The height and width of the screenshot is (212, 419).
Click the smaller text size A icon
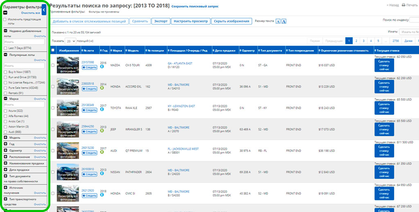pyautogui.click(x=278, y=21)
